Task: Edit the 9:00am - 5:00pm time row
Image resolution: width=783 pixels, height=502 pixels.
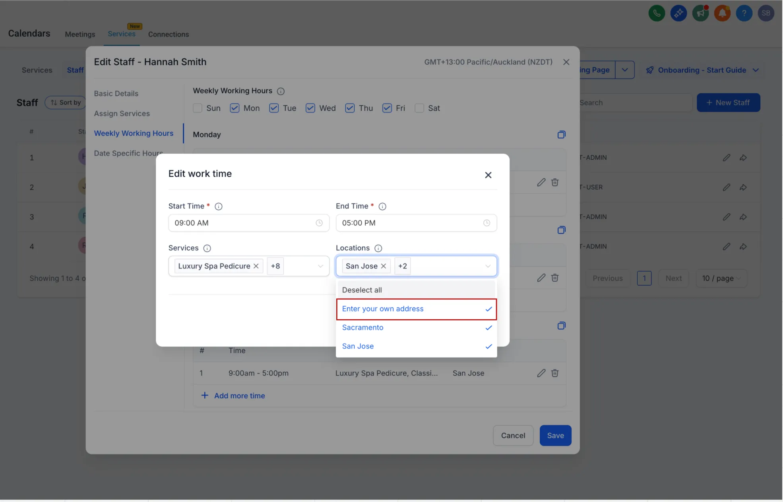Action: click(541, 373)
